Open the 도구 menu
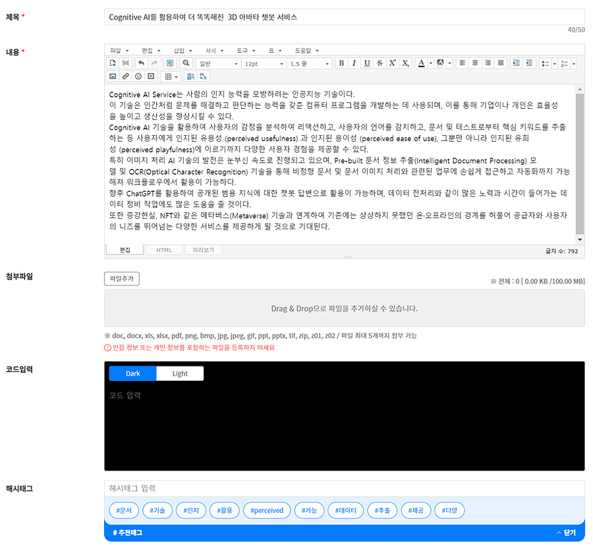 (x=246, y=50)
